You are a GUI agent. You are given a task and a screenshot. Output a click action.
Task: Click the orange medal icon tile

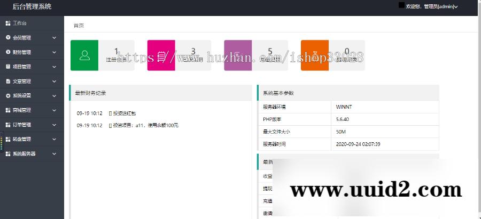(x=314, y=55)
